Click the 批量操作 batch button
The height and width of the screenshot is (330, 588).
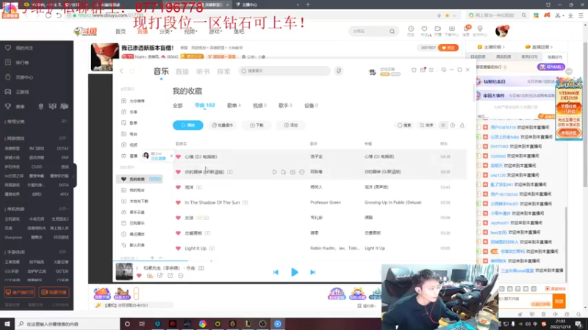223,125
